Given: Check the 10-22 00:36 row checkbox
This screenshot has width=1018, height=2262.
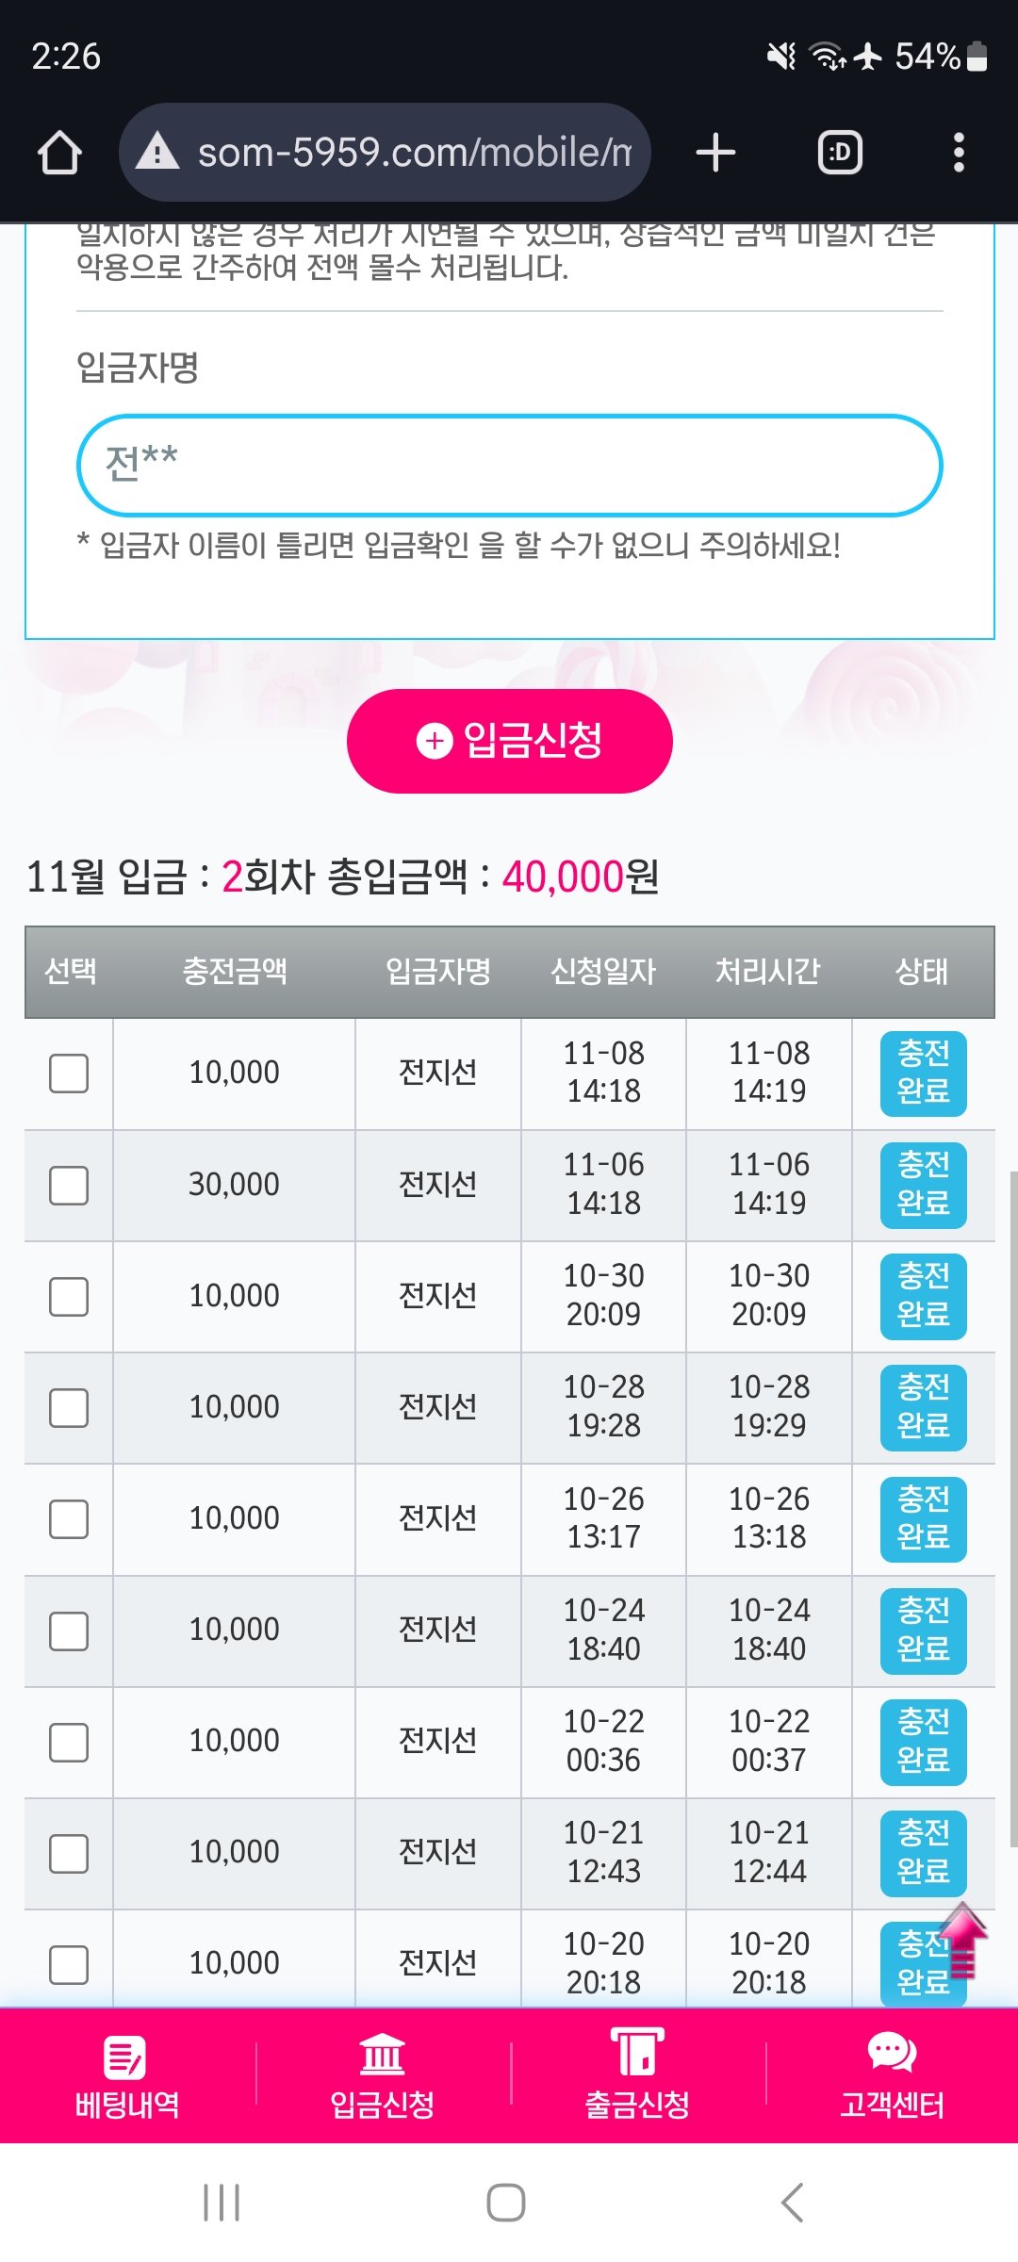Looking at the screenshot, I should [69, 1743].
